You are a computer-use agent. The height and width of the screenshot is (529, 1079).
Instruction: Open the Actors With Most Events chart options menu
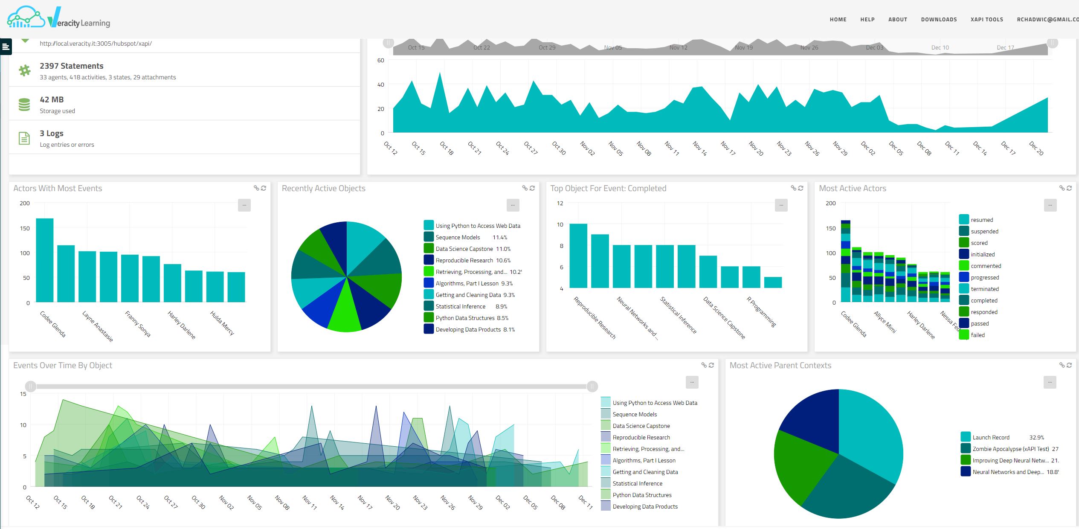pos(244,205)
